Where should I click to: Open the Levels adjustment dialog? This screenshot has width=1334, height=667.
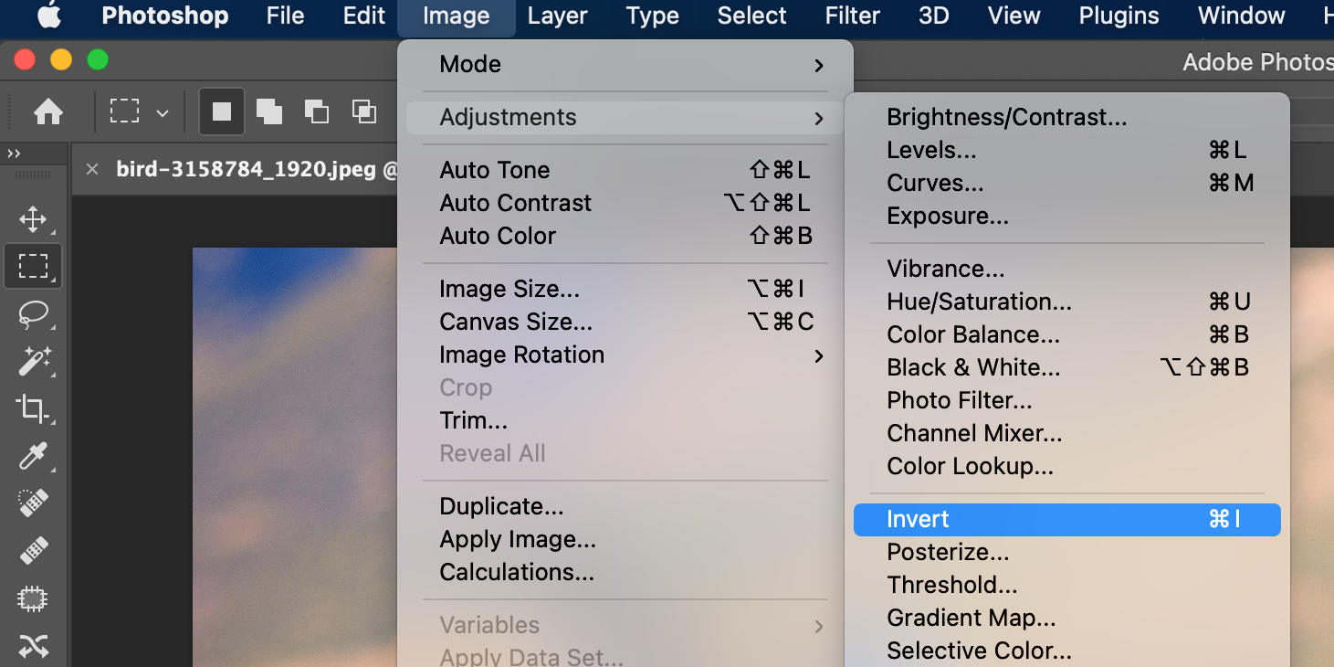click(930, 150)
